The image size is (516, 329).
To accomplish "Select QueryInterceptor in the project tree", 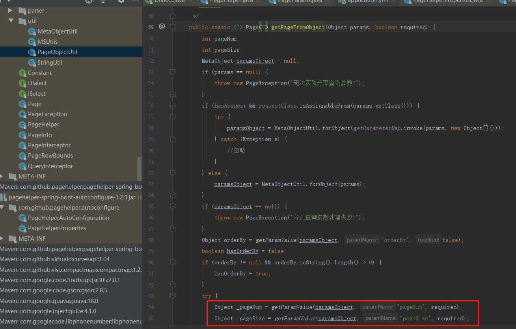I will (x=50, y=166).
